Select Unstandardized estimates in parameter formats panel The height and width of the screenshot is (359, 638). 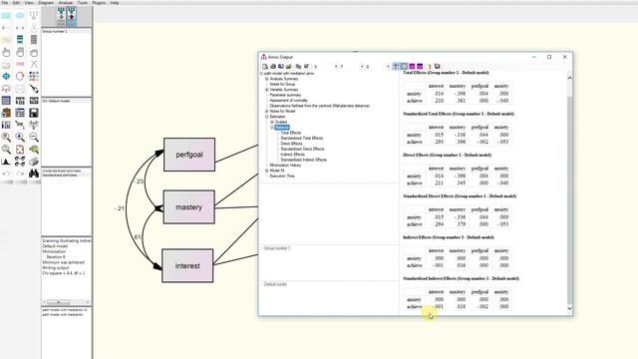62,171
